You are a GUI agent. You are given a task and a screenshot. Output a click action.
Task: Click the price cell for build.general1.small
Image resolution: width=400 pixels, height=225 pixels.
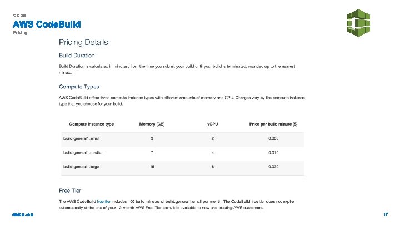click(x=273, y=137)
